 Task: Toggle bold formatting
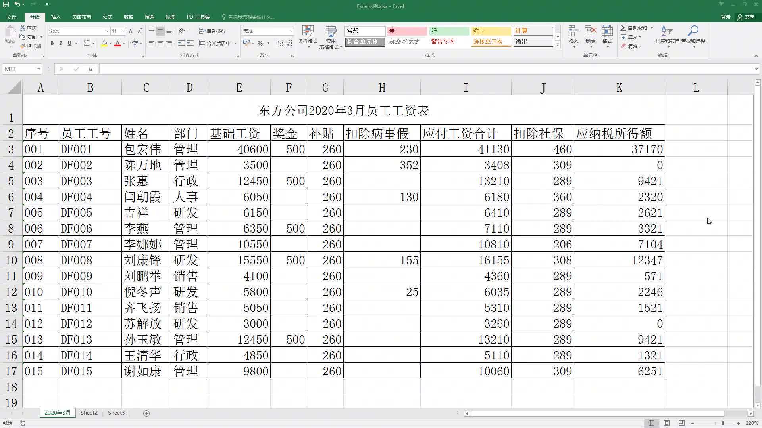52,43
